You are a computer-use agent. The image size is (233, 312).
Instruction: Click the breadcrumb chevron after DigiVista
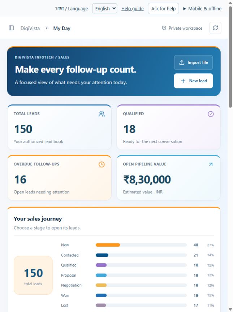coord(46,28)
